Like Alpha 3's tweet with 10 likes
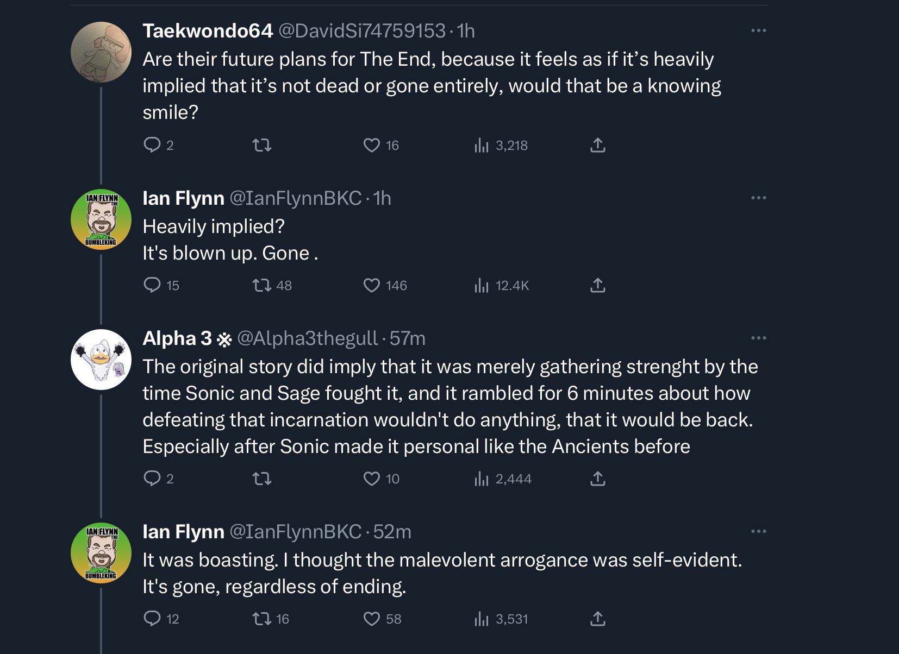The height and width of the screenshot is (654, 899). click(372, 479)
